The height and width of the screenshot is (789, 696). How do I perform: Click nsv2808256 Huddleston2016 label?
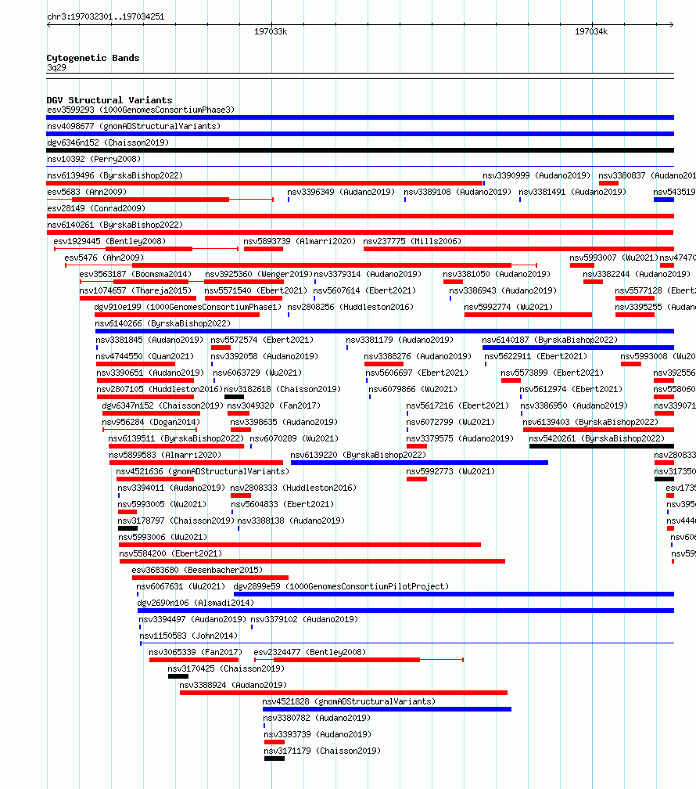coord(350,307)
